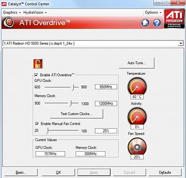186x178 pixels.
Task: Click the 20% fan speed reading under gauge
Action: [x=137, y=157]
